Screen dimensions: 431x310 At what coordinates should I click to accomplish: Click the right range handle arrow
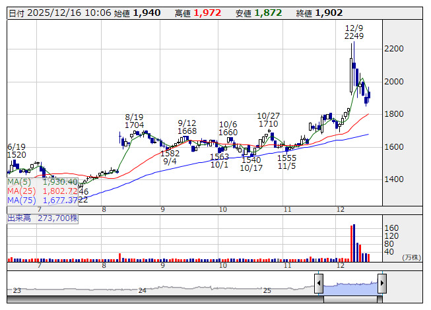pos(382,284)
